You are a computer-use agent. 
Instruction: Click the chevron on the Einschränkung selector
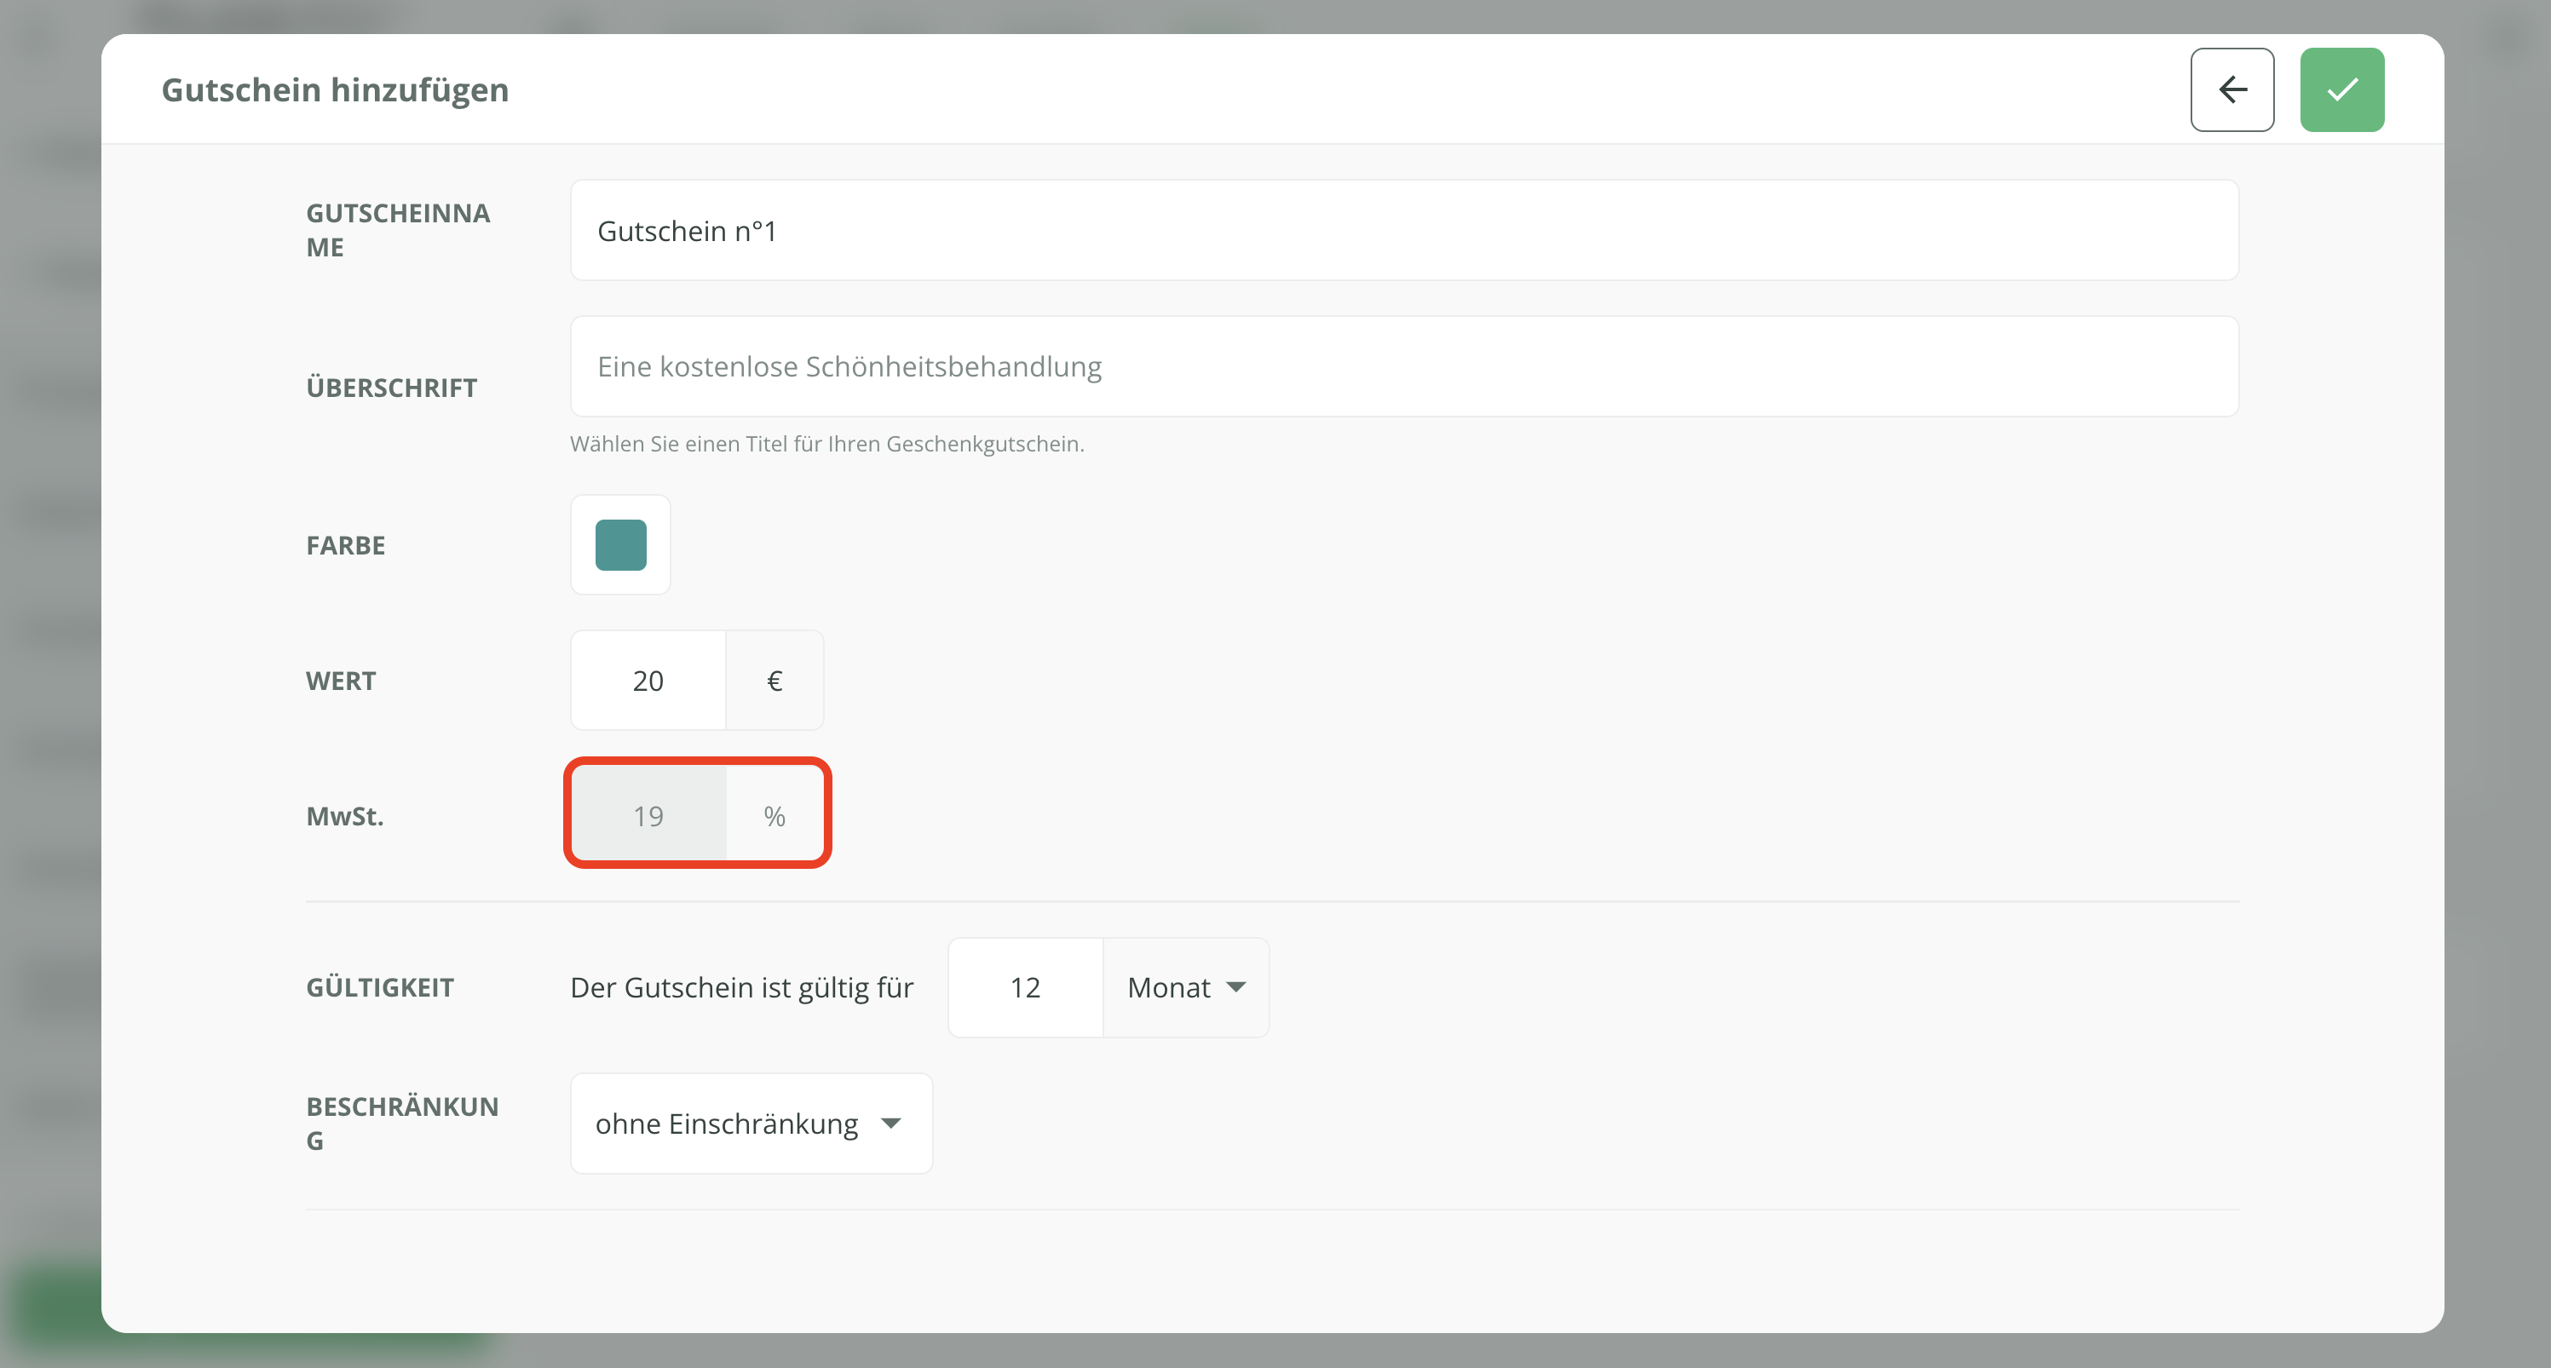pyautogui.click(x=892, y=1124)
